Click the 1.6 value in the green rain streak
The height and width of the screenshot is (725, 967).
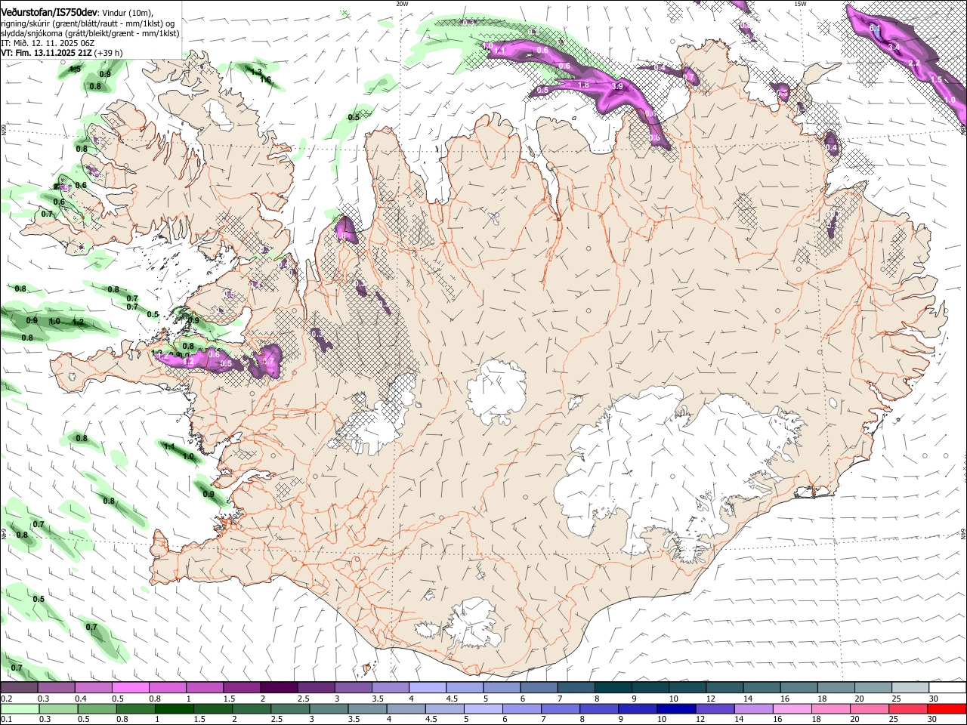266,80
